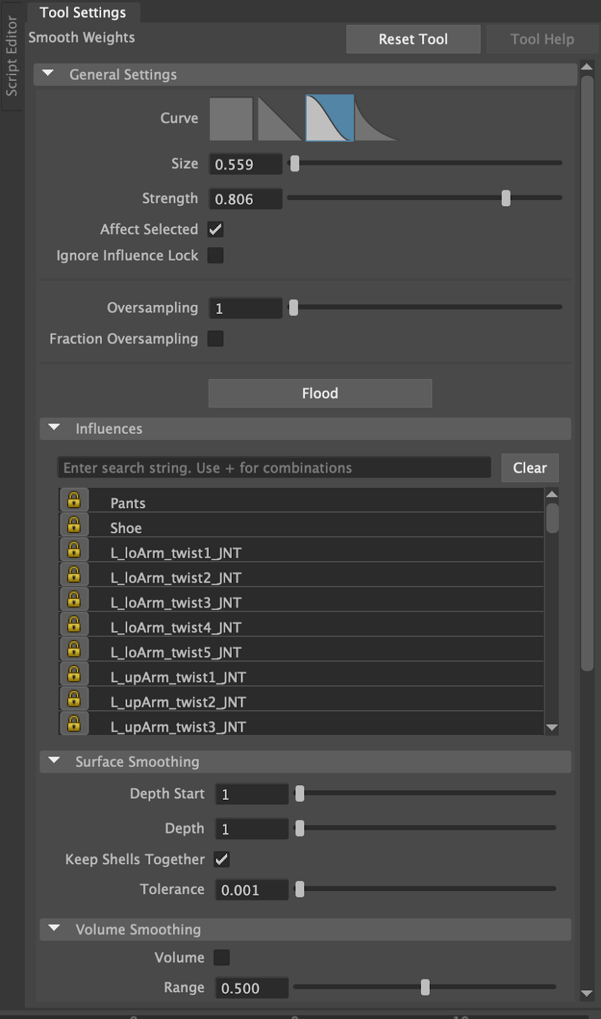Click the Depth slider handle
601x1019 pixels.
point(300,829)
